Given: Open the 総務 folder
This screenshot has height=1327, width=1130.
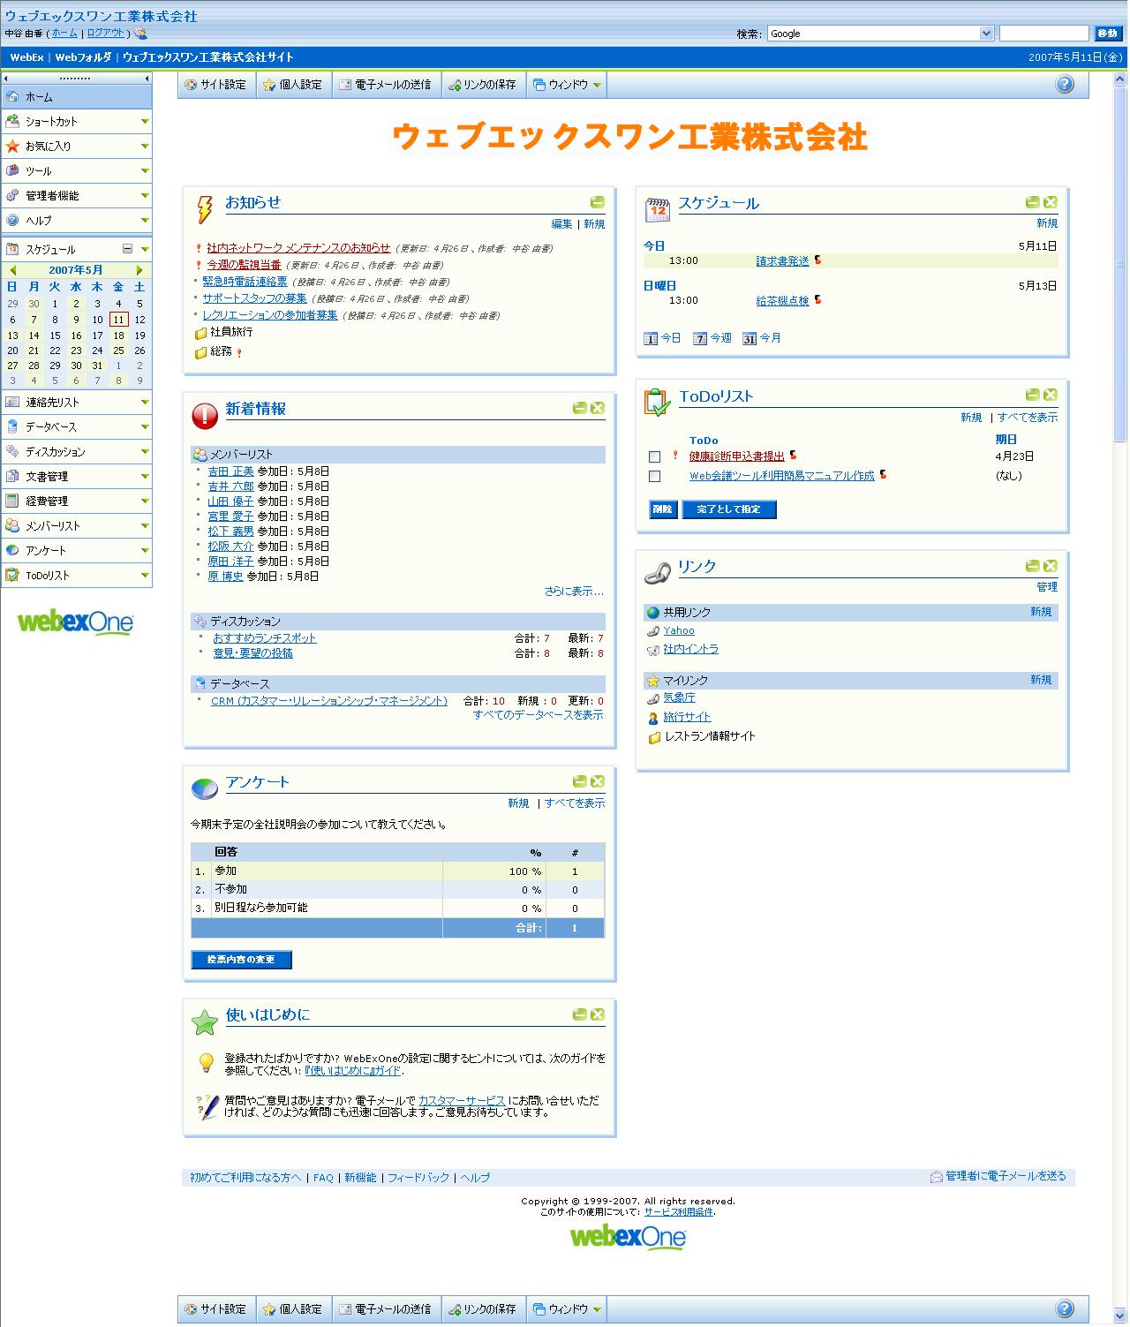Looking at the screenshot, I should point(214,351).
